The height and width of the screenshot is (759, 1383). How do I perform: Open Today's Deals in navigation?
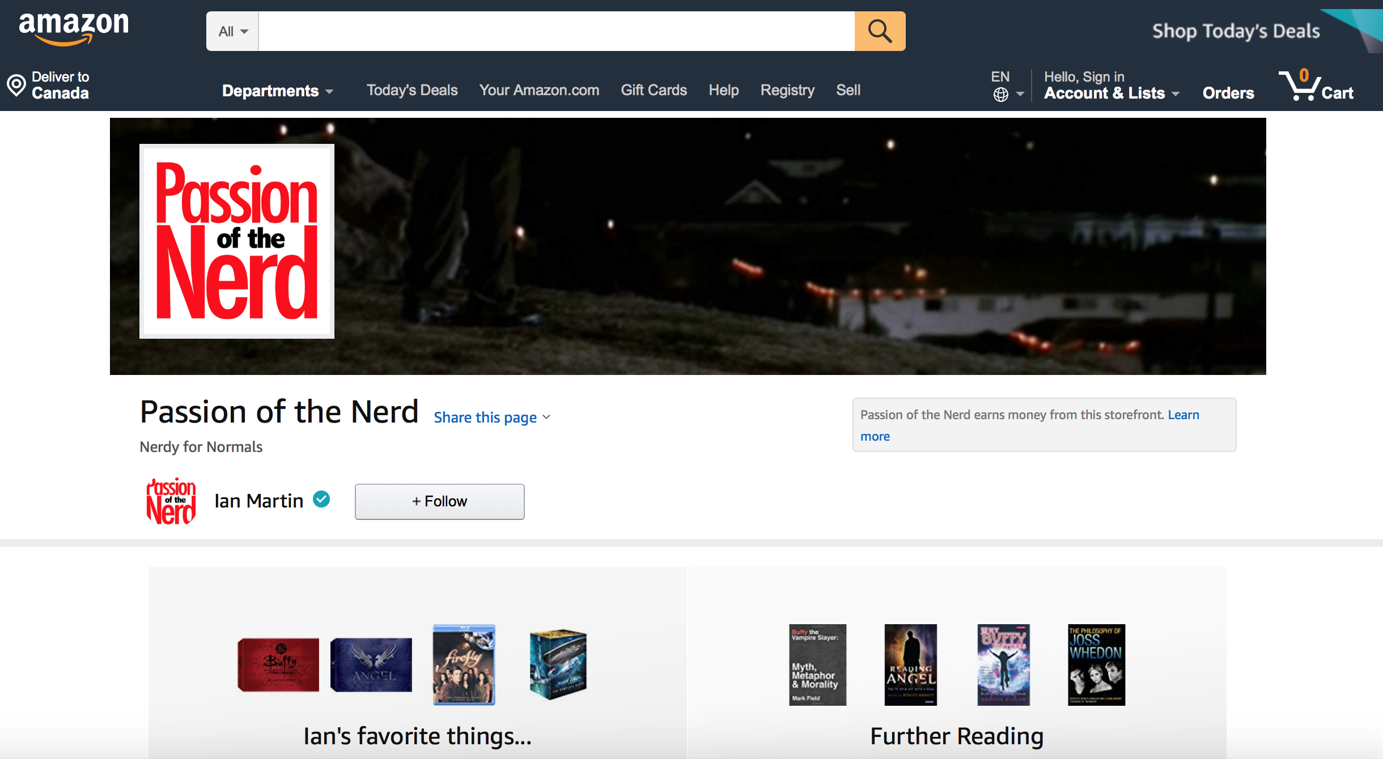pos(412,90)
